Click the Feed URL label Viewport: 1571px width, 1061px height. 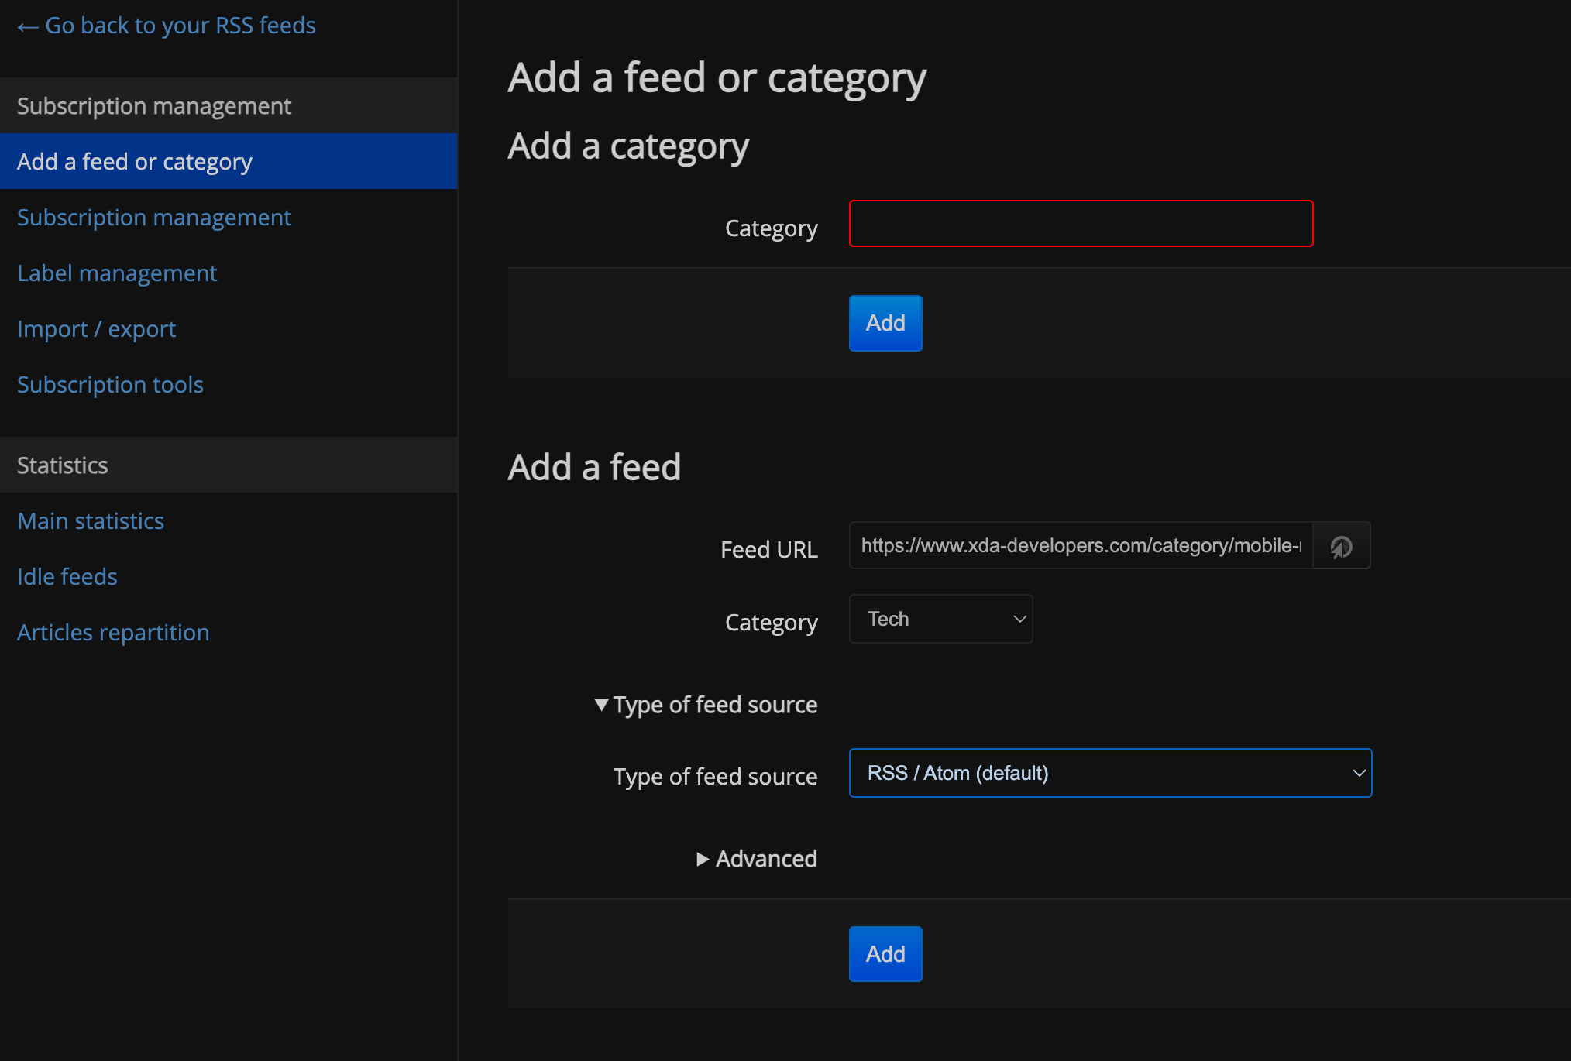pyautogui.click(x=768, y=549)
